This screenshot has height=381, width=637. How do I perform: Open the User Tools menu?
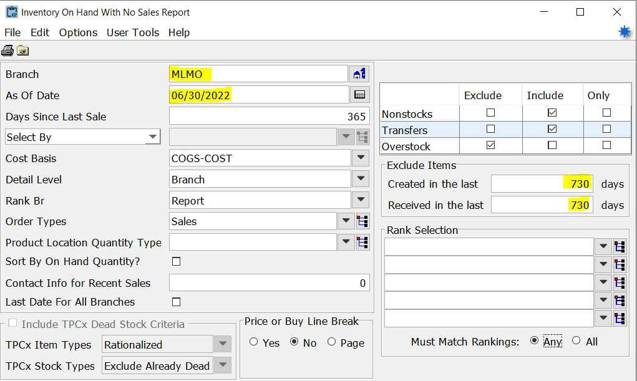click(x=133, y=32)
